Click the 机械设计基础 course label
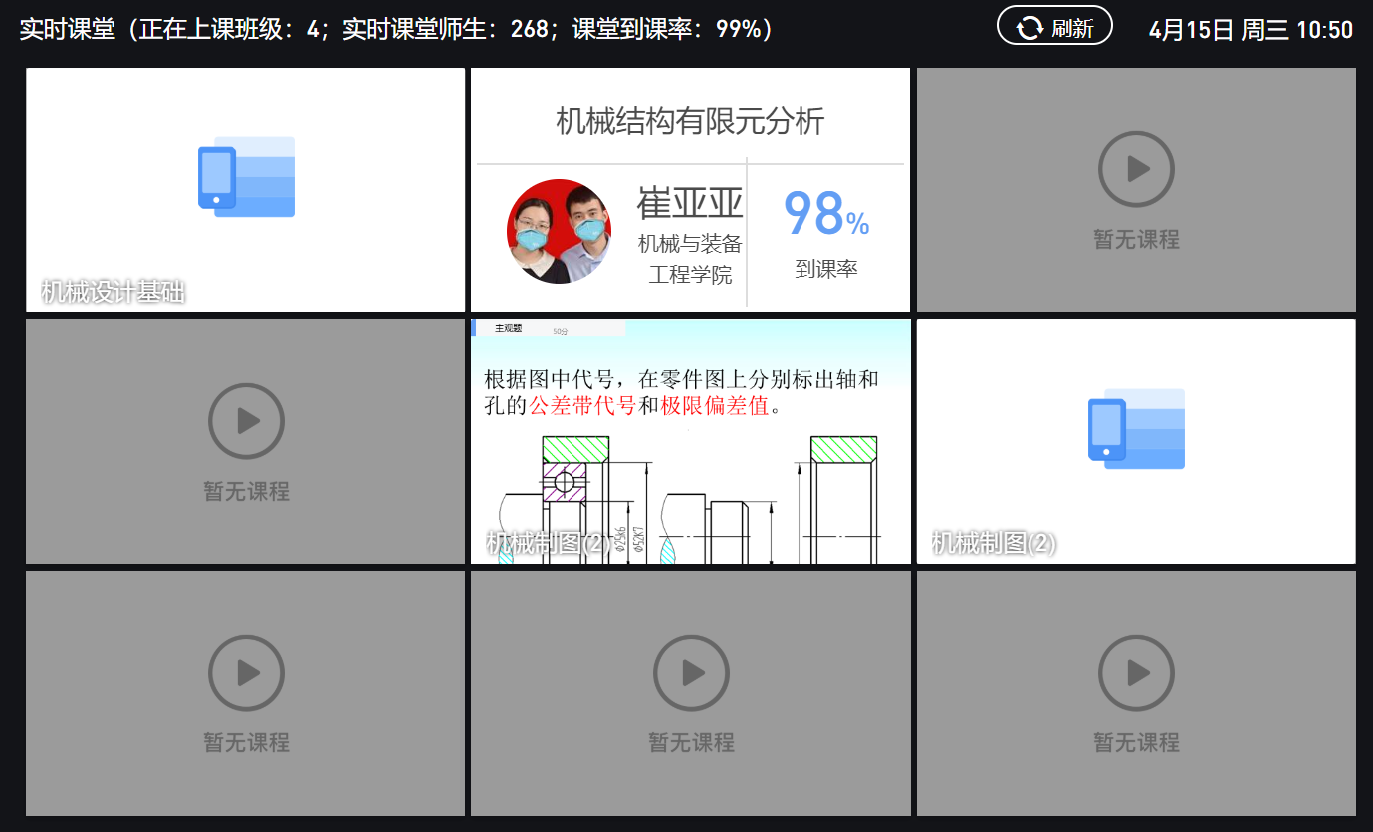 click(x=114, y=292)
